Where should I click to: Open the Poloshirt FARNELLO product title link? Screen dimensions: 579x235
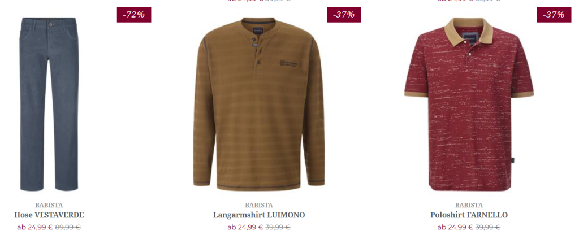469,215
